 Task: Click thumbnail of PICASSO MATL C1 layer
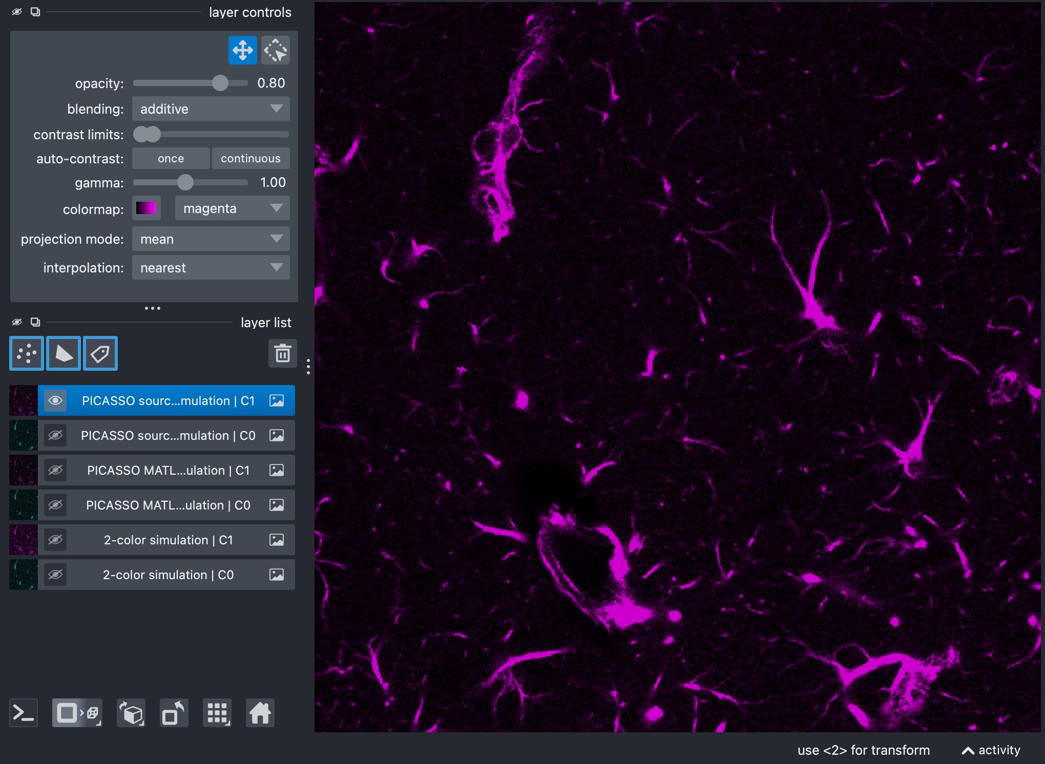24,470
